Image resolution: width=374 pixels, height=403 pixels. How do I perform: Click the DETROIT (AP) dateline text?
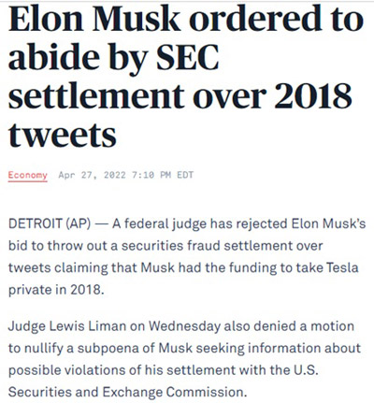(x=50, y=223)
